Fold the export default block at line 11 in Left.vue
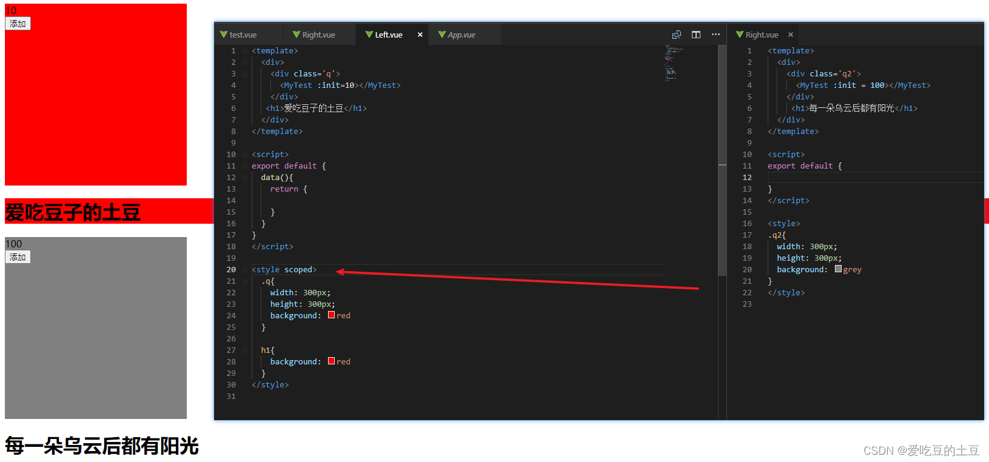This screenshot has width=989, height=462. click(x=245, y=166)
